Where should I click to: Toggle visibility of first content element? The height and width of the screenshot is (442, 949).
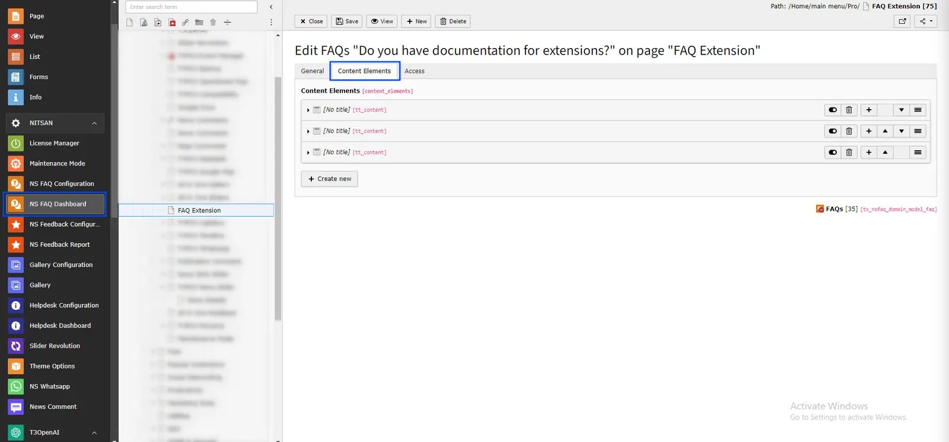click(x=833, y=110)
